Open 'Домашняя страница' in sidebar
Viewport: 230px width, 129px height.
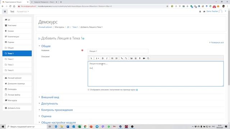point(17,83)
